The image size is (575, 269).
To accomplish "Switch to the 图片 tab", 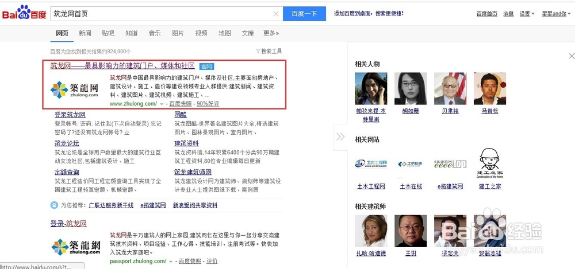I will [178, 33].
